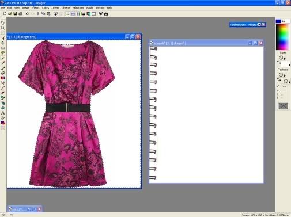
Task: Select the Zoom magnifier tool
Action: pos(3,28)
